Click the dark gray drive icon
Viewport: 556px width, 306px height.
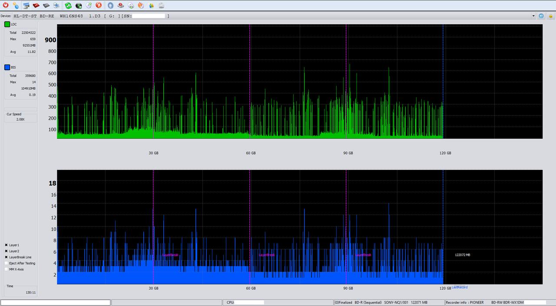pyautogui.click(x=46, y=5)
